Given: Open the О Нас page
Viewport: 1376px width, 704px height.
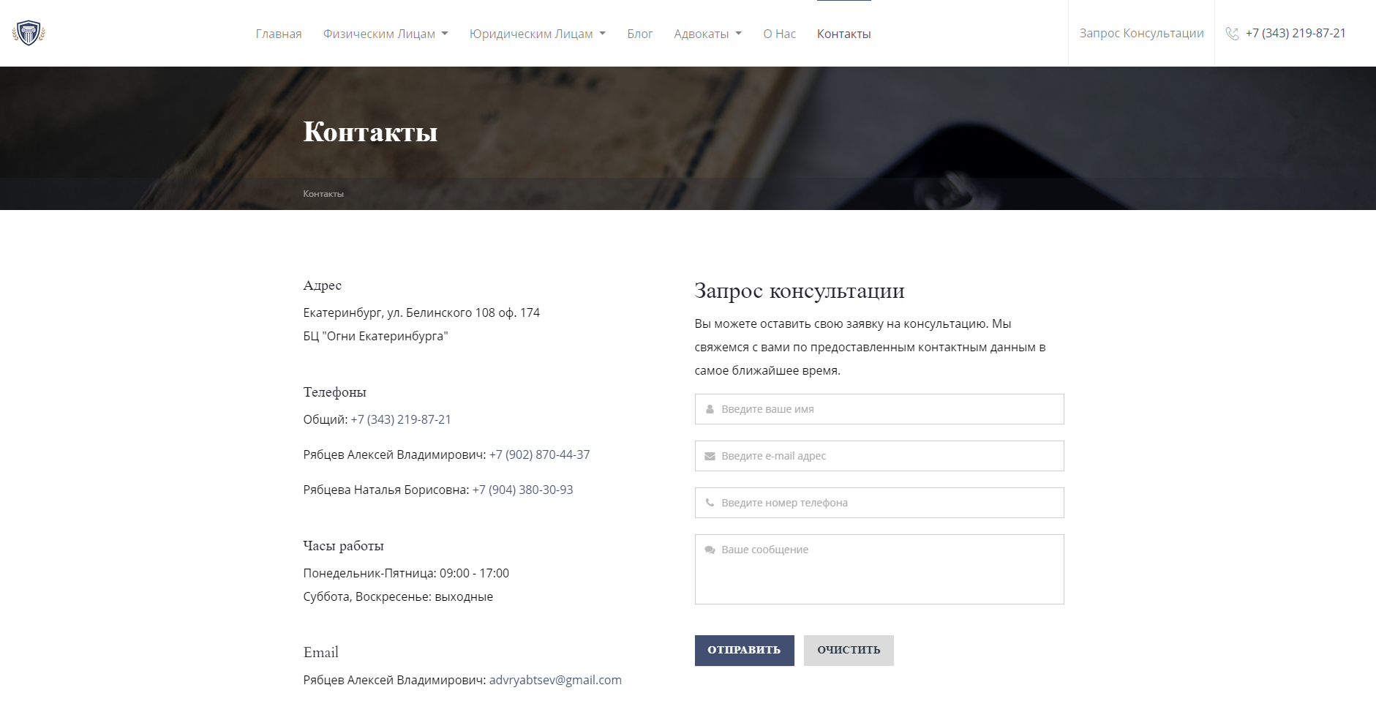Looking at the screenshot, I should pyautogui.click(x=779, y=34).
